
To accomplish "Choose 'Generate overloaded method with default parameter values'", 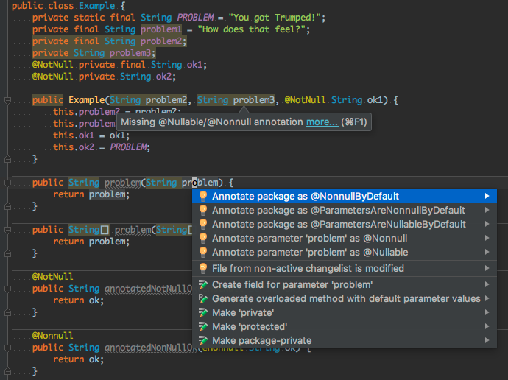I will pos(345,298).
